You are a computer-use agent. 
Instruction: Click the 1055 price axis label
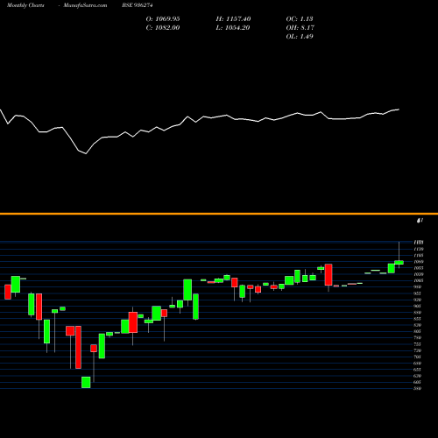pyautogui.click(x=419, y=268)
